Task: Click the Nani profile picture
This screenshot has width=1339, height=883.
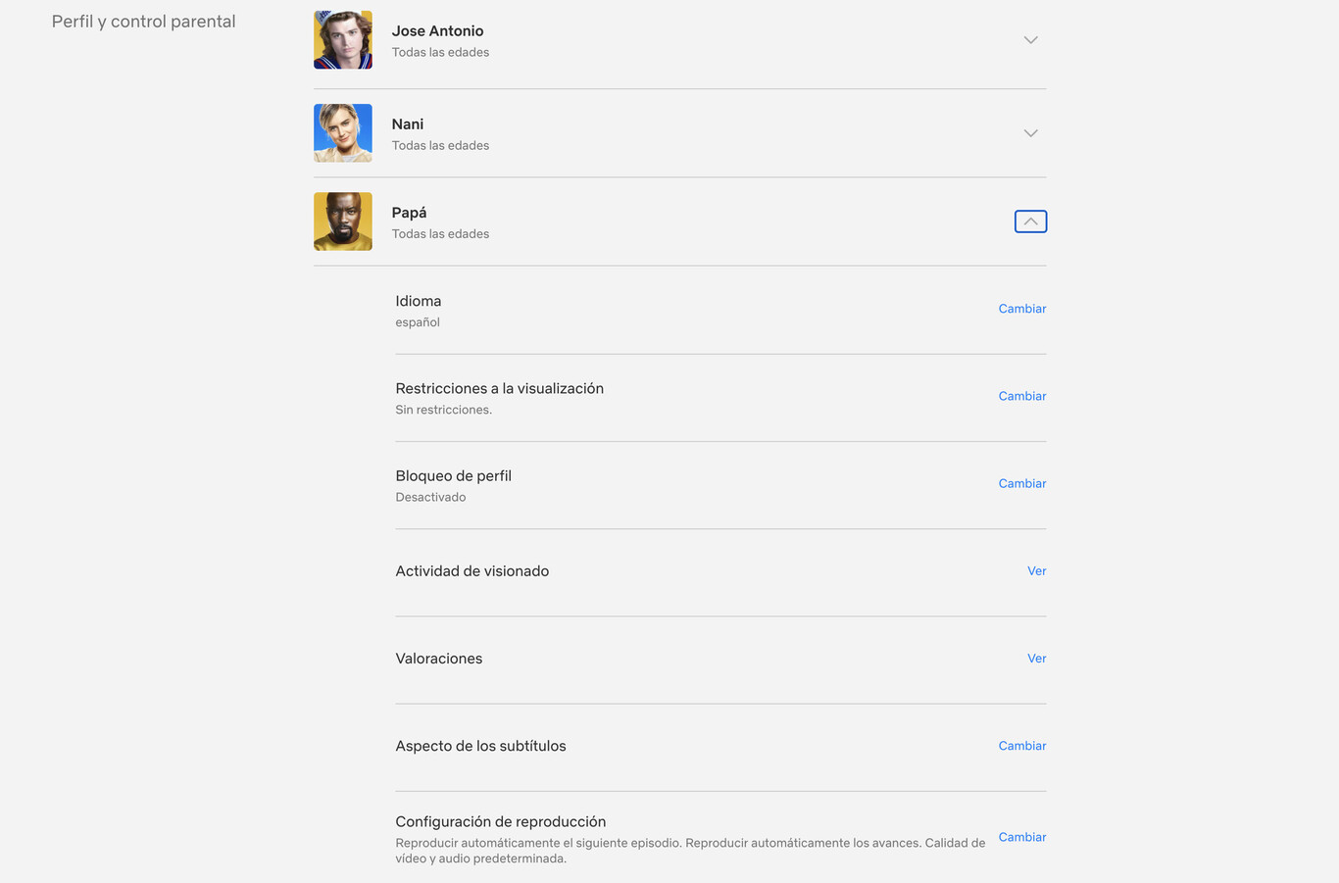Action: 342,132
